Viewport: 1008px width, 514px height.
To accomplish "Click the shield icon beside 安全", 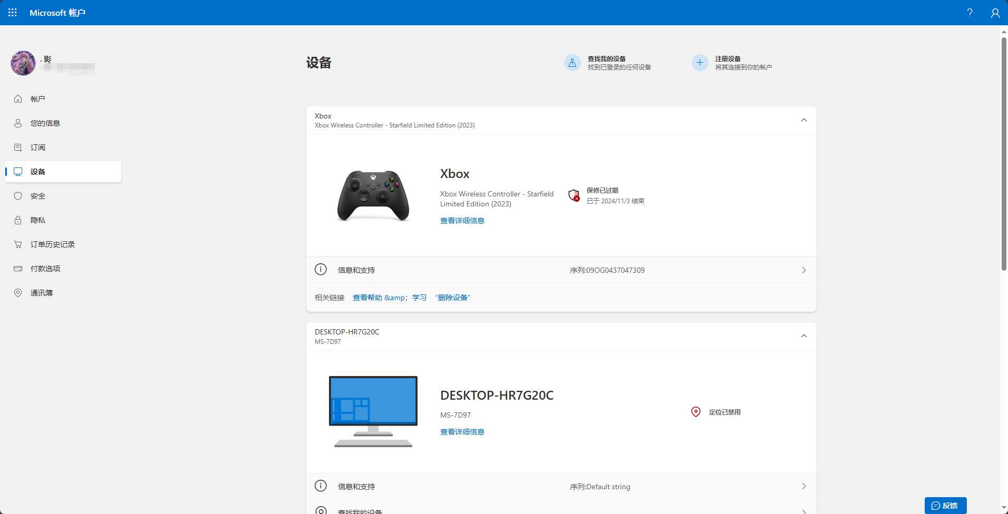I will 18,196.
